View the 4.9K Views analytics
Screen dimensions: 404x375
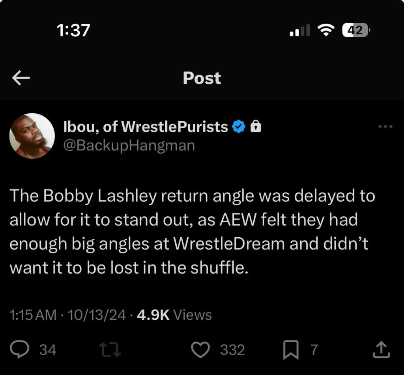pos(174,315)
